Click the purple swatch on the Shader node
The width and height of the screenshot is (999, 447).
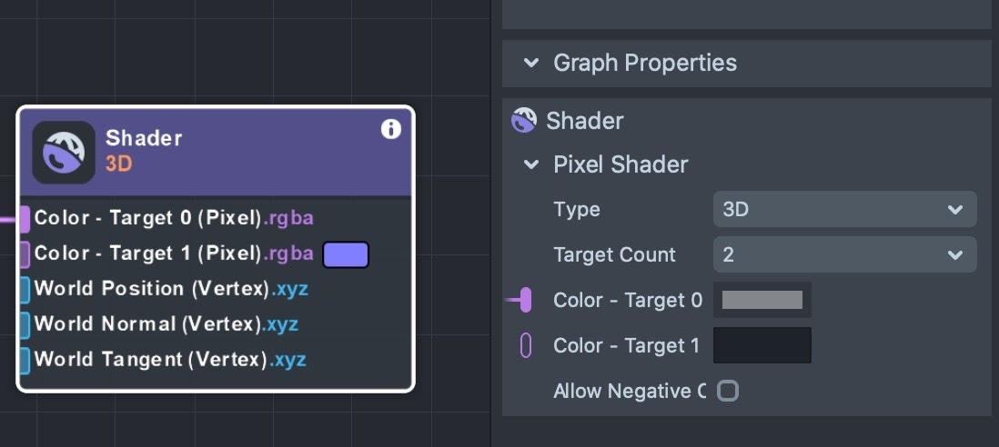tap(346, 254)
